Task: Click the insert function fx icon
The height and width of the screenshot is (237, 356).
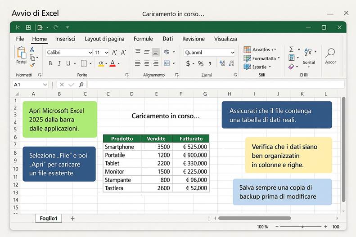Action: point(81,85)
